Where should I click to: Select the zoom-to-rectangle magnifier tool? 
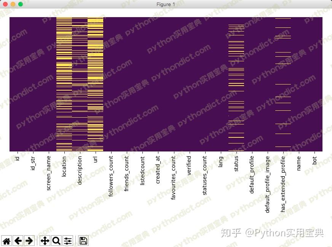coord(56,241)
